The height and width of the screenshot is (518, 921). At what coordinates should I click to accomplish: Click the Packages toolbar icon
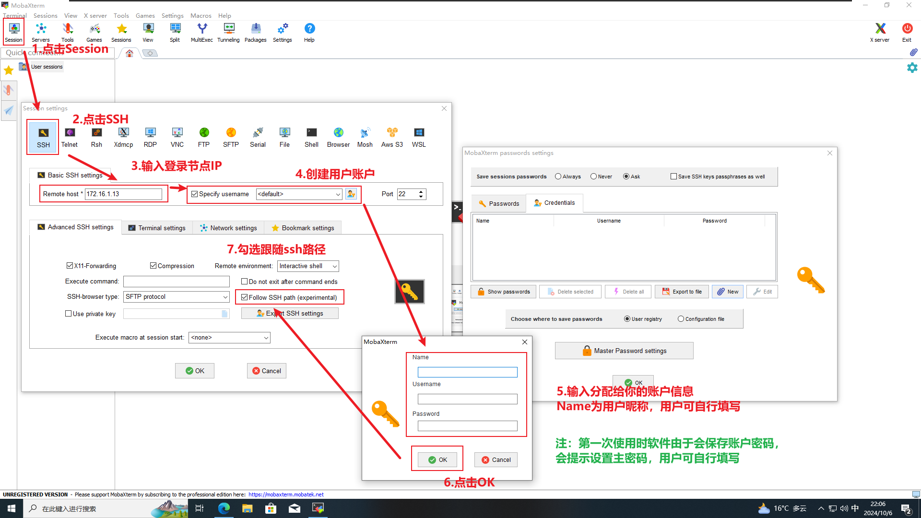coord(255,32)
